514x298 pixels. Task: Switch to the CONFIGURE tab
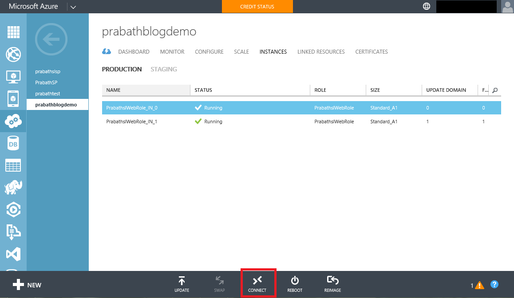coord(209,52)
